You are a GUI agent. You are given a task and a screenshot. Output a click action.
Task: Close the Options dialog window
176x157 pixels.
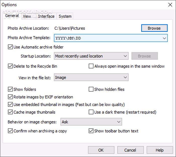coord(169,5)
